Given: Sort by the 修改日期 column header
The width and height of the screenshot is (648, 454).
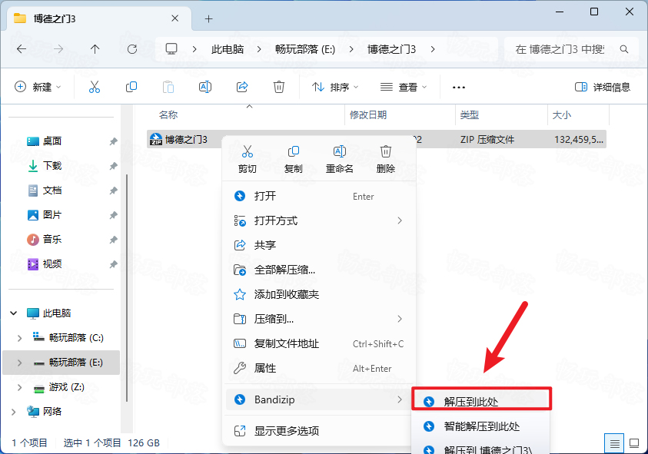Looking at the screenshot, I should tap(400, 114).
